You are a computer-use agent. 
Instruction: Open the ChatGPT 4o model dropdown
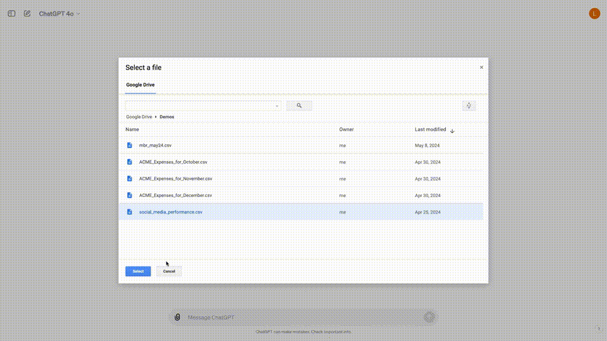(59, 13)
